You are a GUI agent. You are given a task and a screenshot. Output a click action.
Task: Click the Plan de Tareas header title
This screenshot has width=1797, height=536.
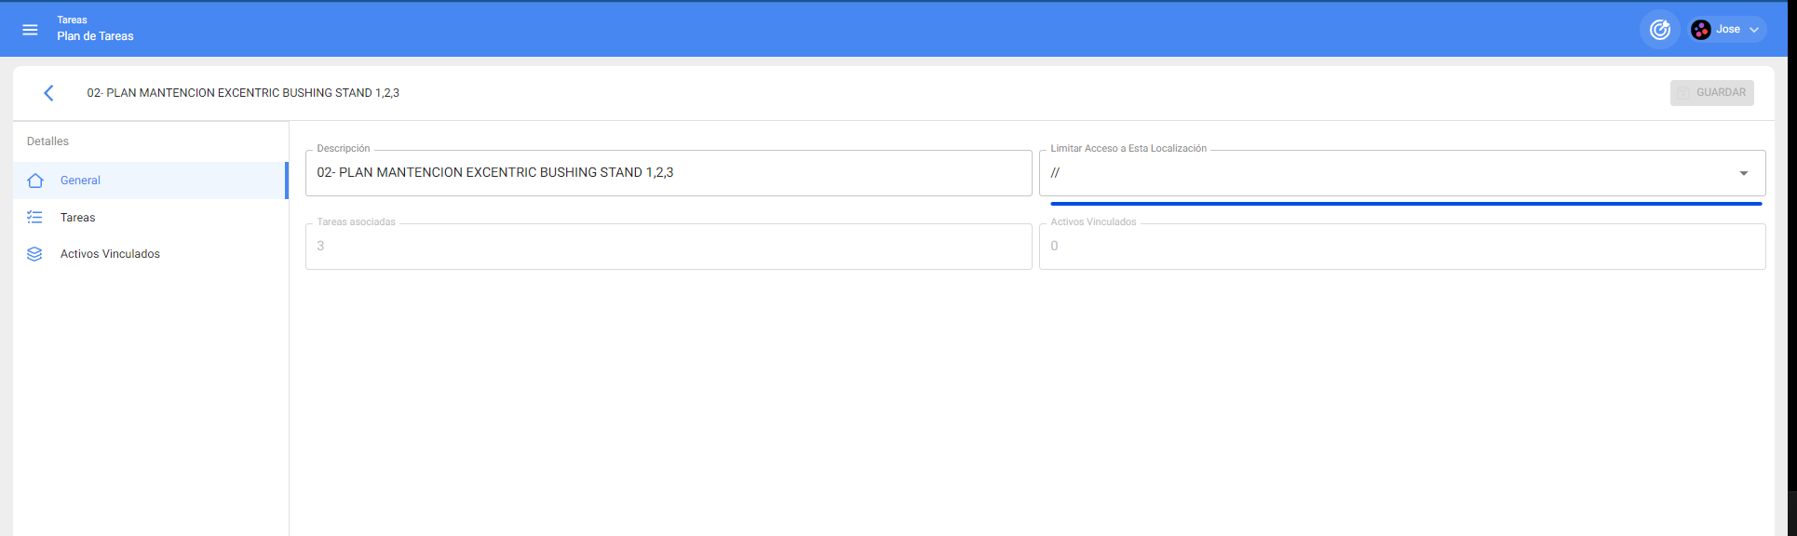click(x=95, y=36)
